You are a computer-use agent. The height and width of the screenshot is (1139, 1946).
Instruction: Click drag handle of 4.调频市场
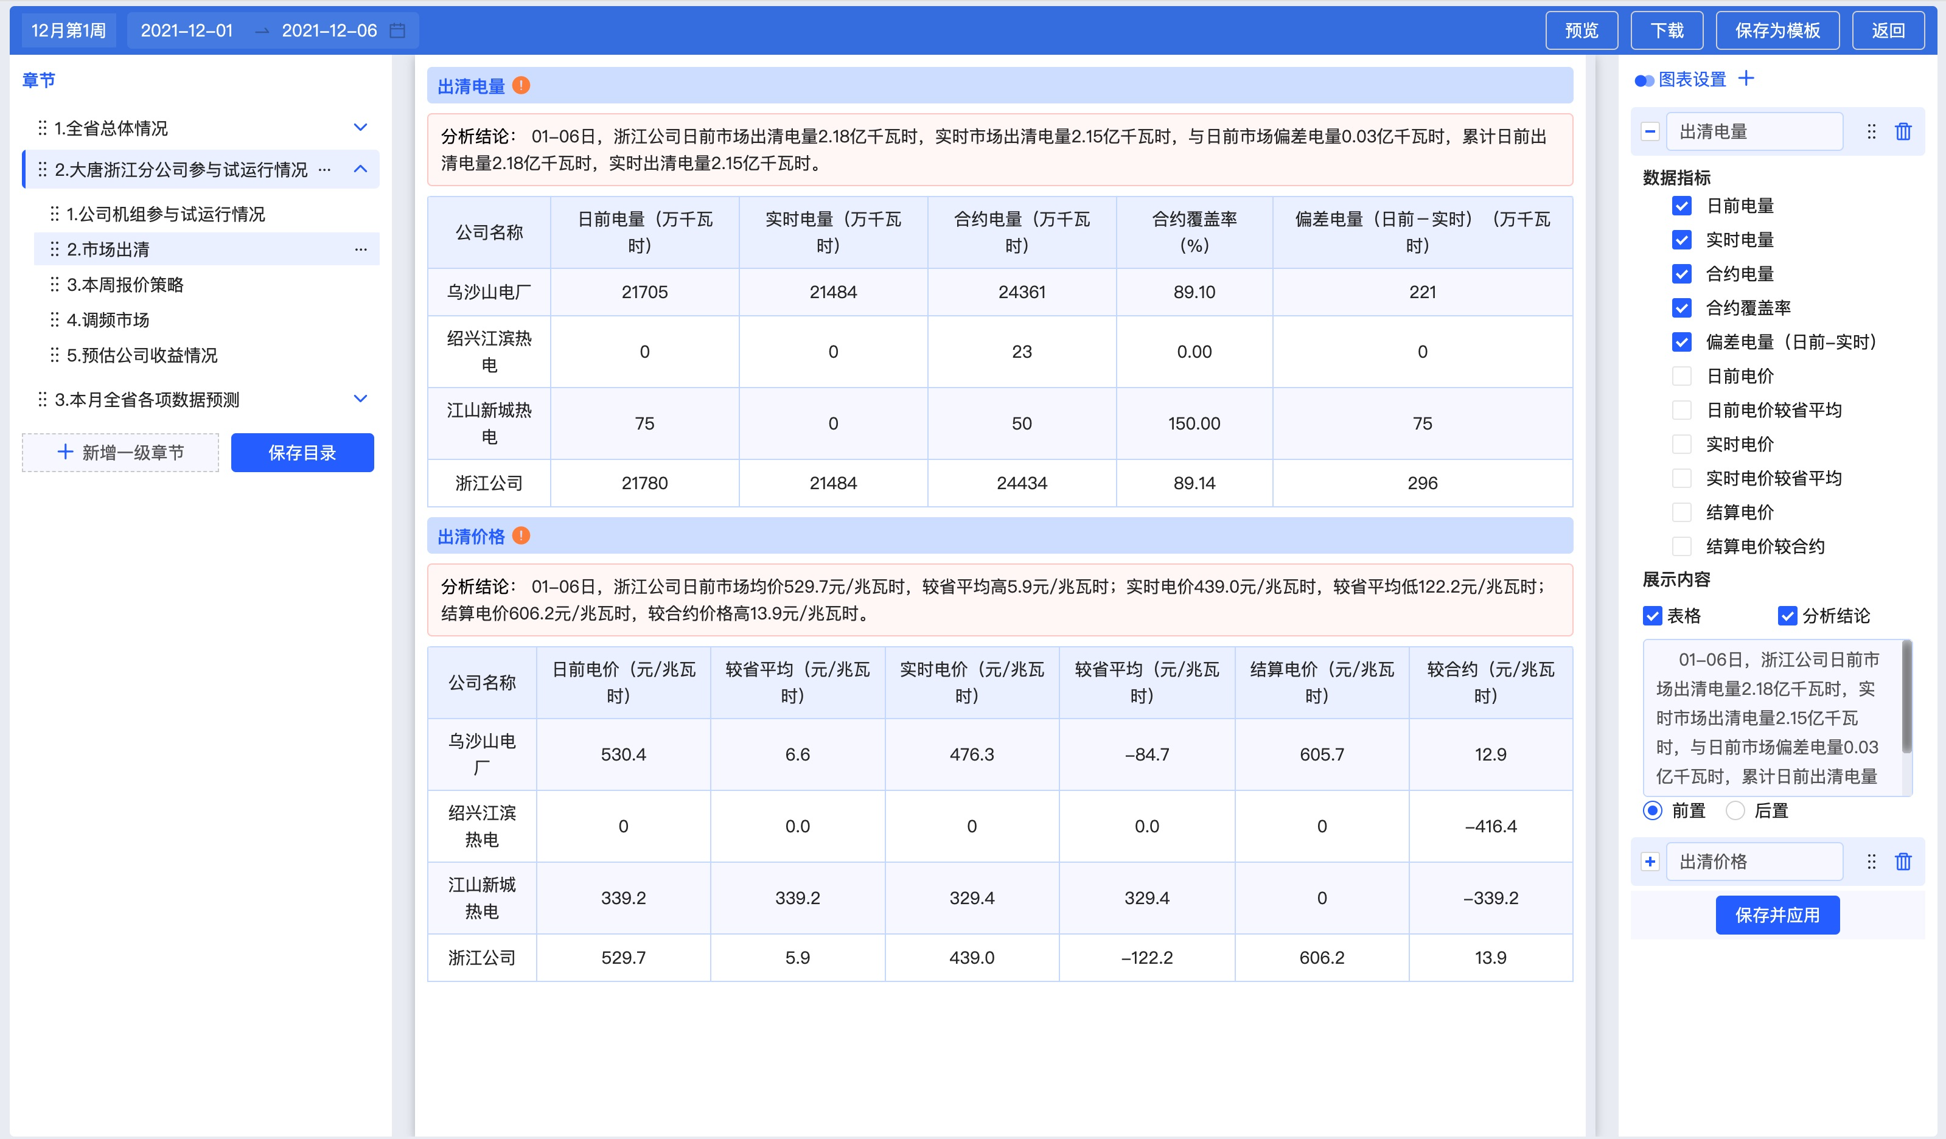click(x=54, y=319)
